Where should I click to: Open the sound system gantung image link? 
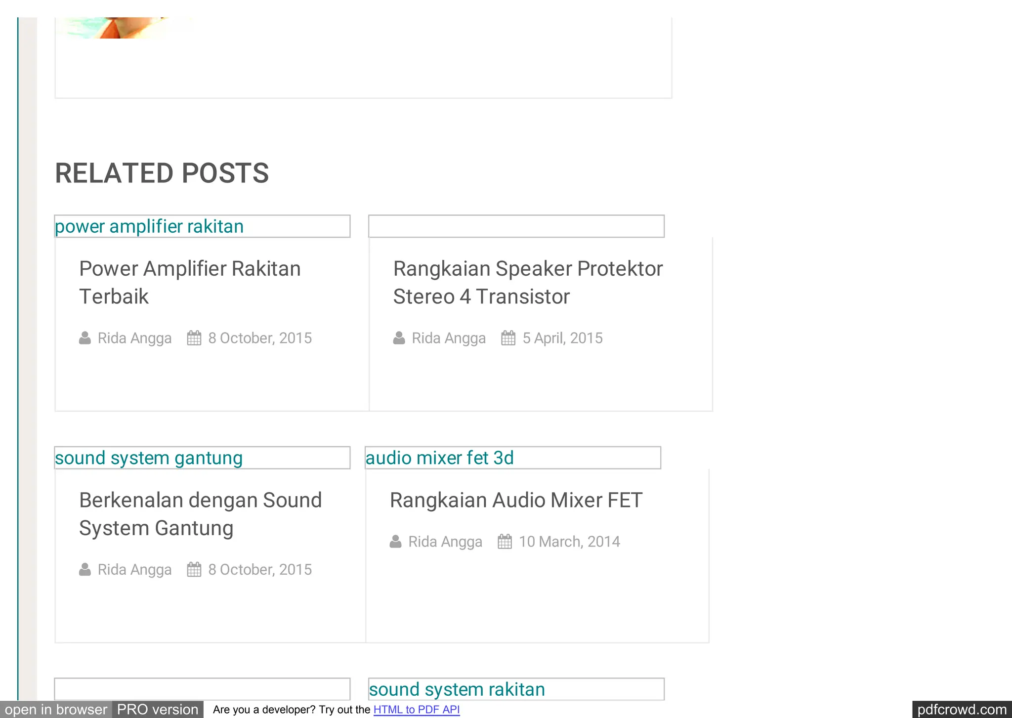point(149,458)
